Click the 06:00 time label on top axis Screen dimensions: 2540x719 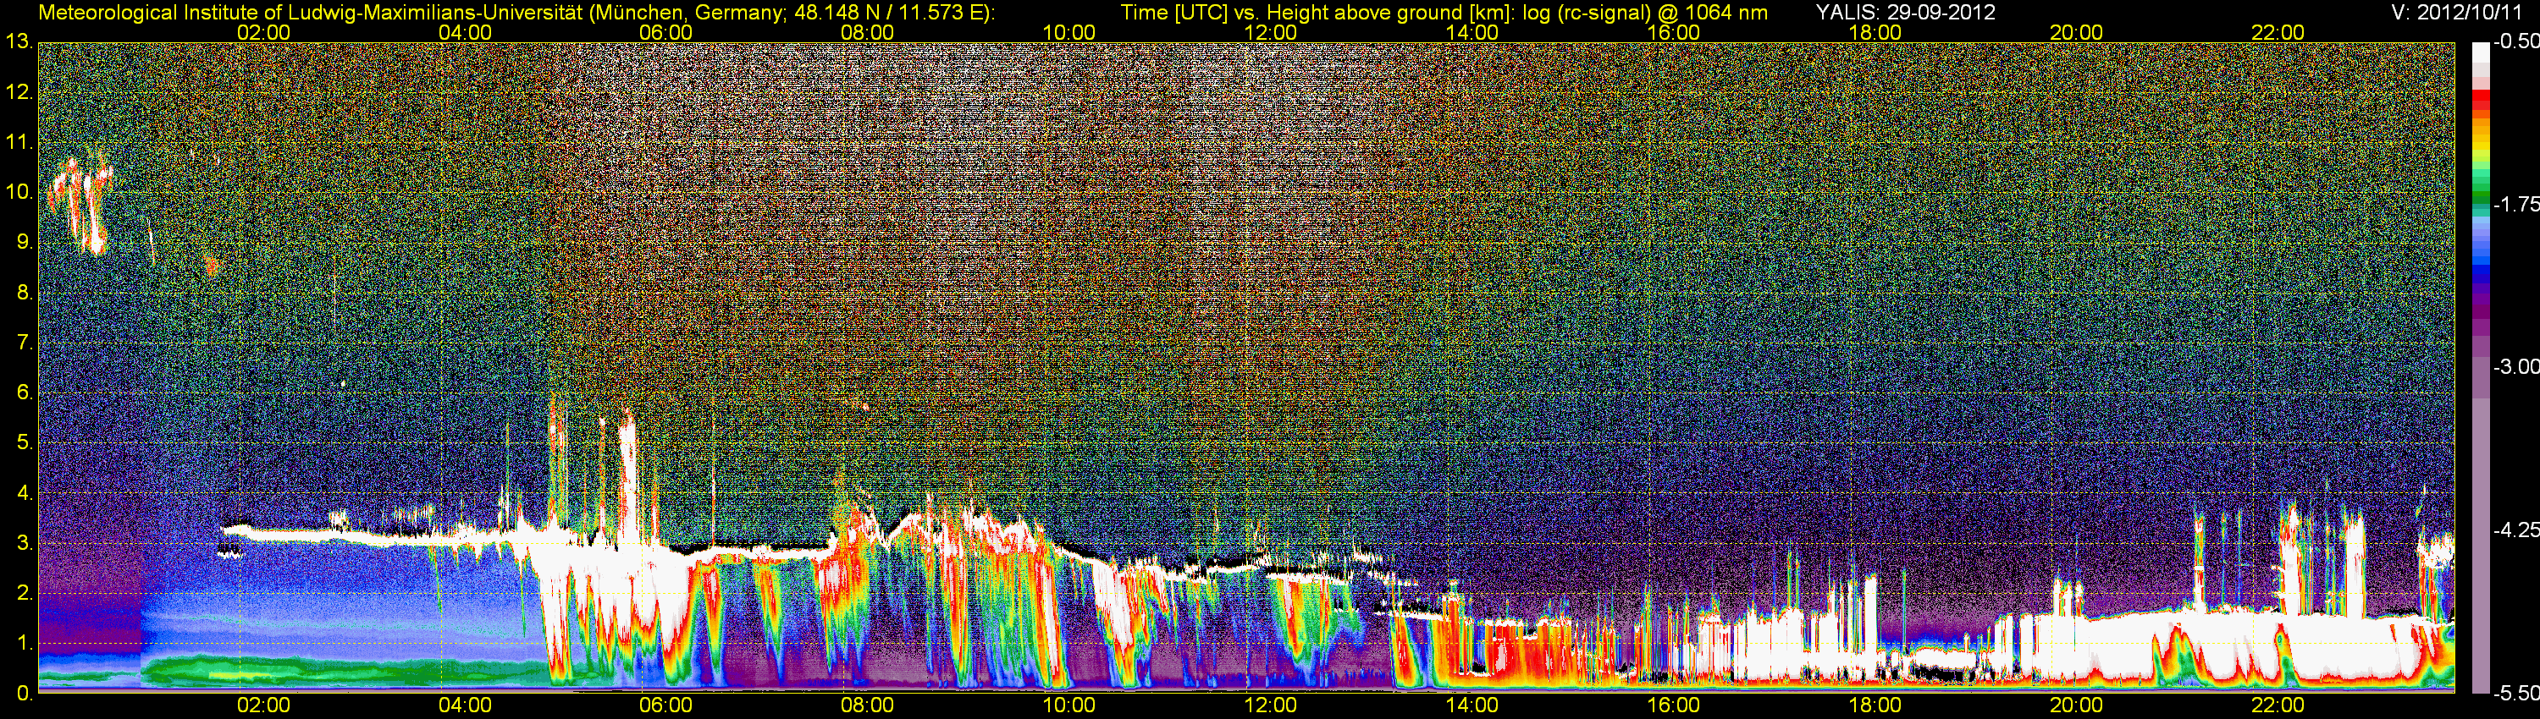(x=665, y=32)
